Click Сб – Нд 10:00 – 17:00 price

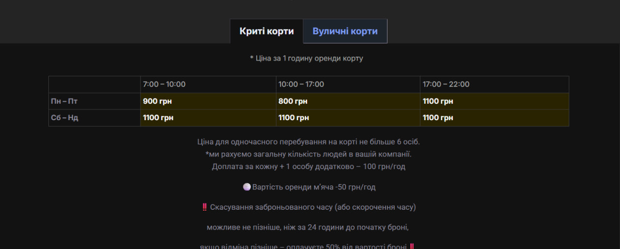pos(348,118)
